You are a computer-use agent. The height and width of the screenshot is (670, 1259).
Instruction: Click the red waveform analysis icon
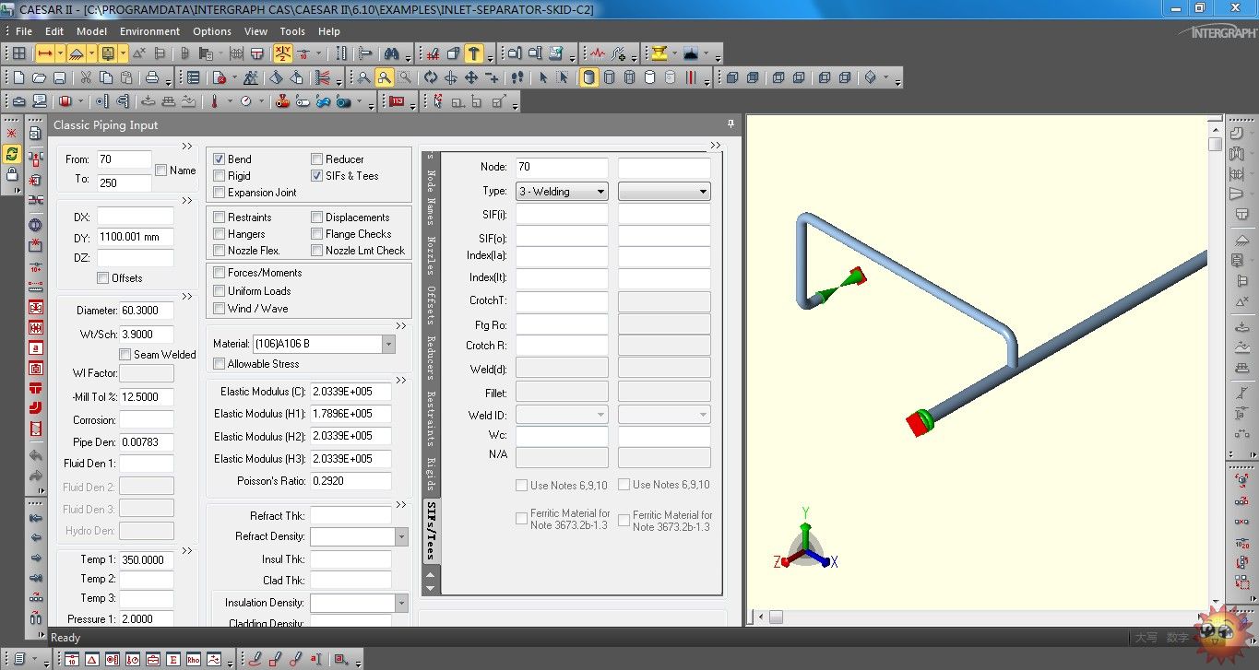tap(598, 53)
